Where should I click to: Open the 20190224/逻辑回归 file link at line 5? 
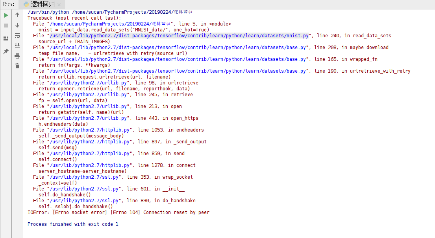(x=110, y=24)
